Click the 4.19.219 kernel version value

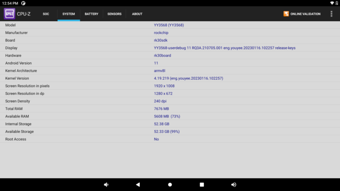188,78
